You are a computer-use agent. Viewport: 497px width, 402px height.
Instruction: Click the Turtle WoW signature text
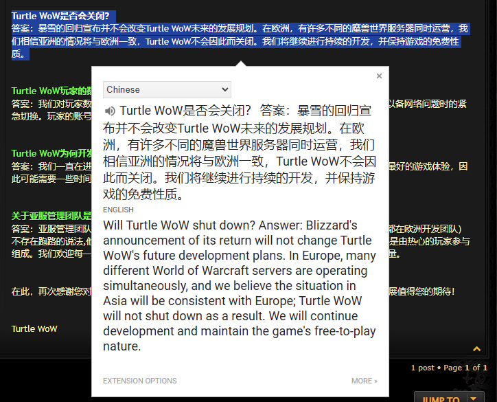pos(34,328)
